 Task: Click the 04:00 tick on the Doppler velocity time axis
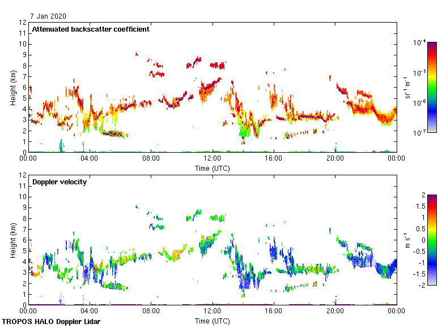[x=90, y=311]
